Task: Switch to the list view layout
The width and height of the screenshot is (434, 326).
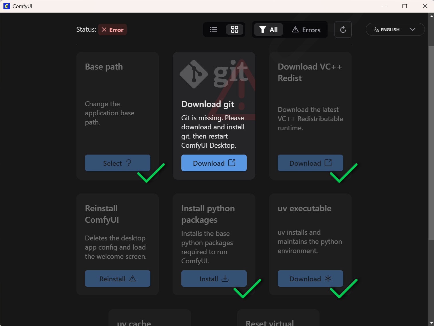Action: point(213,29)
